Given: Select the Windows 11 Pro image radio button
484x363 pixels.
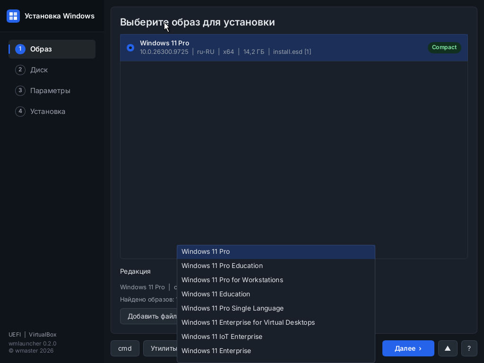Looking at the screenshot, I should (x=130, y=48).
